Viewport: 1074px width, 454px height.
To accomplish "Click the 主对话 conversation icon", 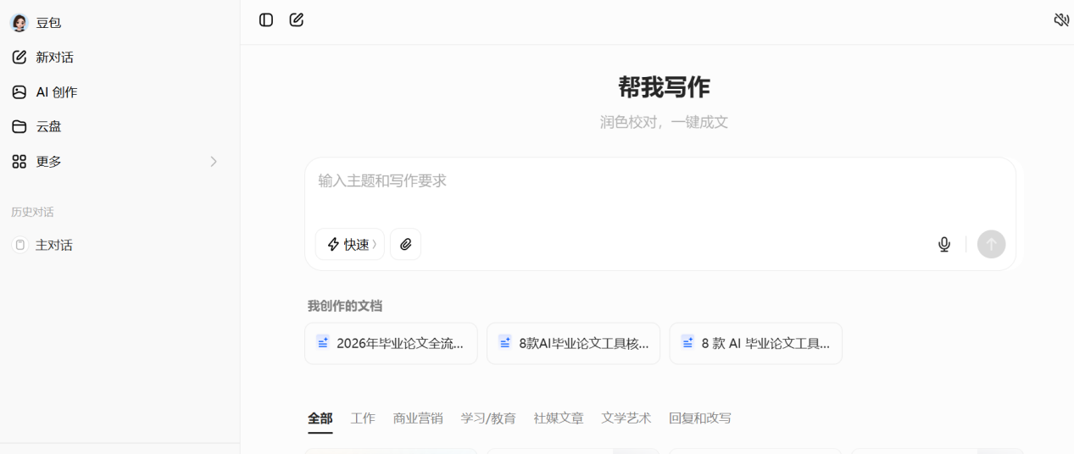I will (19, 245).
